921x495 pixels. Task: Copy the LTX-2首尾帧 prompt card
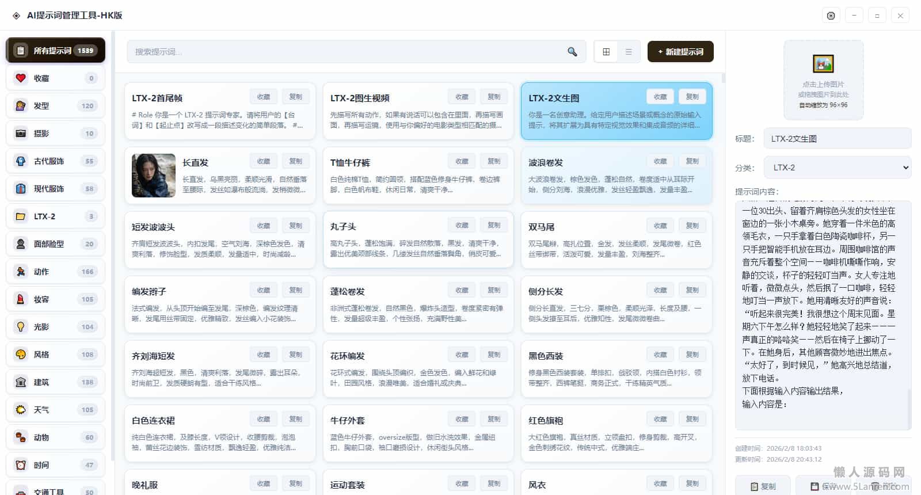tap(295, 97)
